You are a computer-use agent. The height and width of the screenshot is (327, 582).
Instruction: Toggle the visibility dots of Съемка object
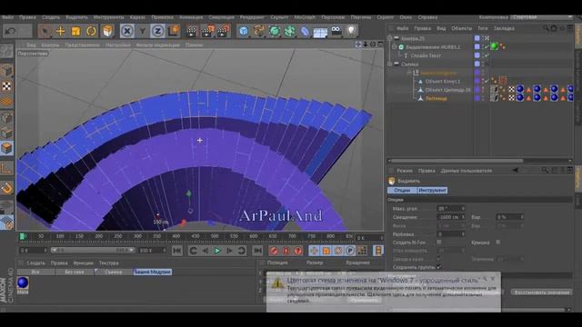[x=483, y=64]
